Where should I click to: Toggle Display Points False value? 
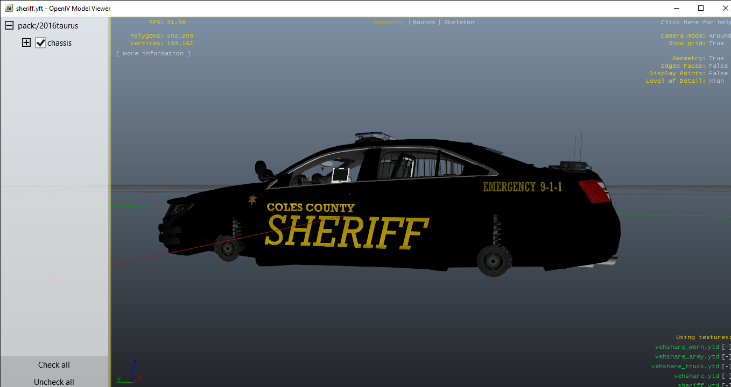[x=718, y=74]
